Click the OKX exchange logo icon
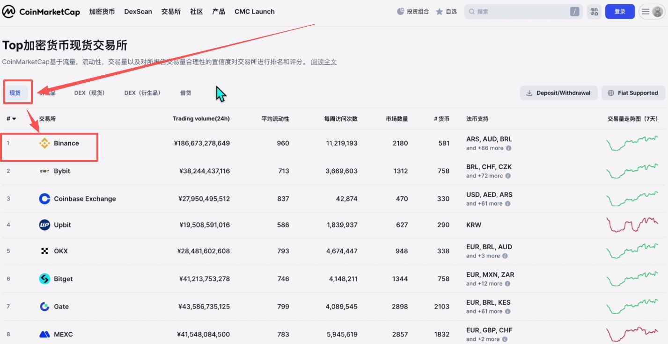668x344 pixels. [44, 251]
